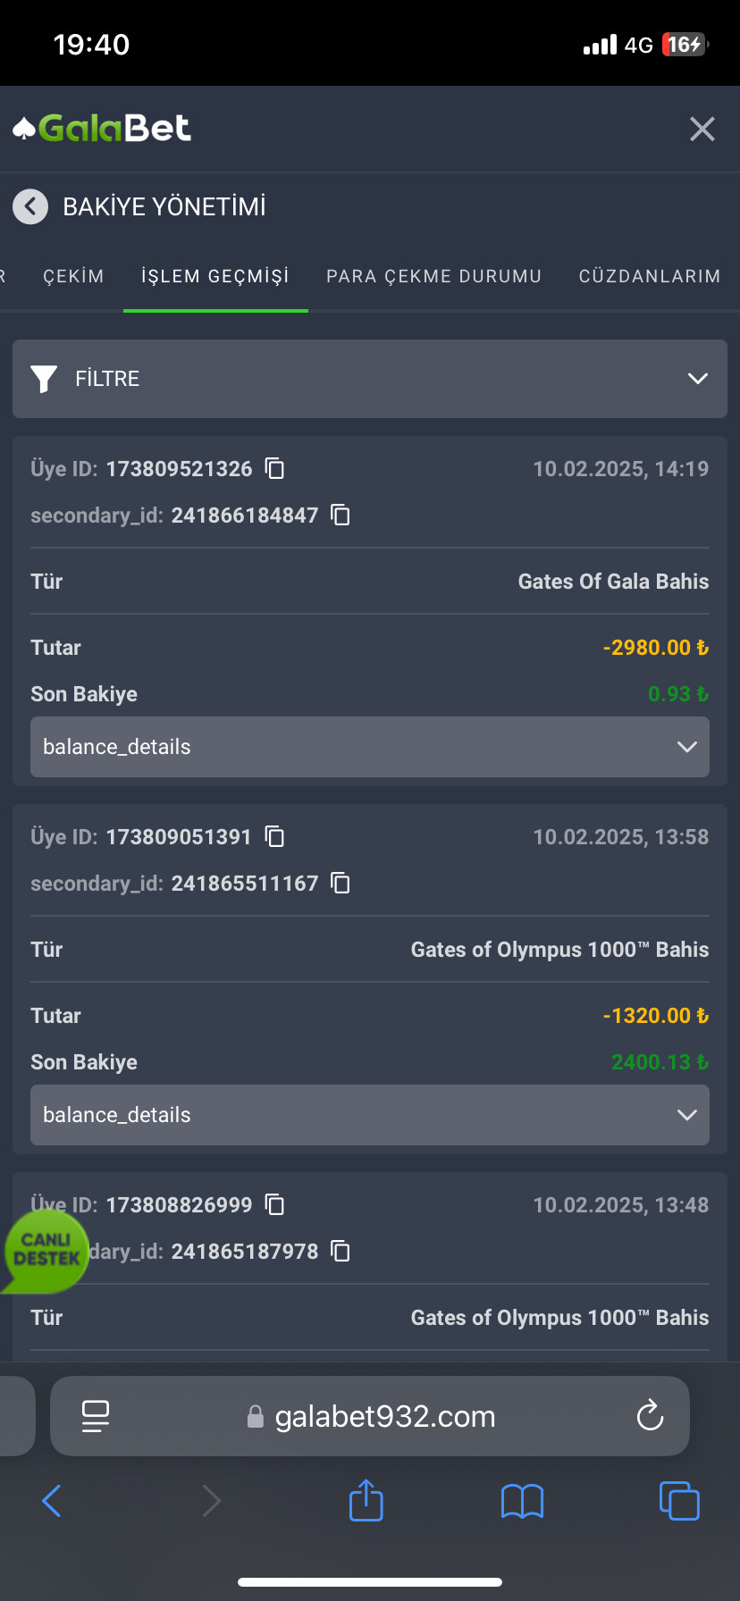Show Safari open tabs
The image size is (740, 1601).
click(x=678, y=1501)
